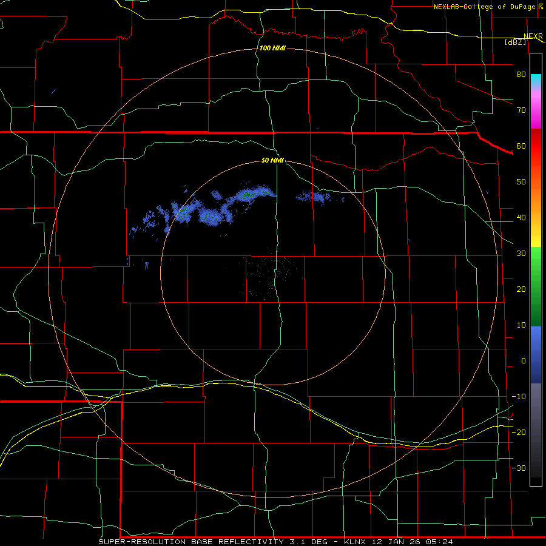This screenshot has height=546, width=546.
Task: Click the "12 JAN 26 05:24" timestamp
Action: pos(413,542)
